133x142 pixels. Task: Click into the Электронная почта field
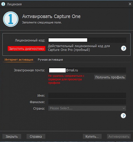[x=87, y=70]
